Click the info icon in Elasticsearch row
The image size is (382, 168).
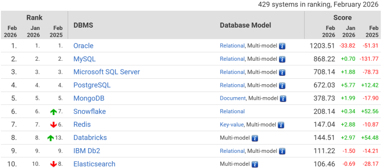[x=255, y=164]
